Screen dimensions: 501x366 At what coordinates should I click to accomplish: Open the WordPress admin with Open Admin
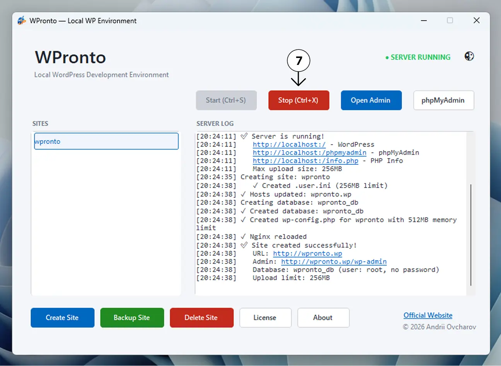coord(371,100)
